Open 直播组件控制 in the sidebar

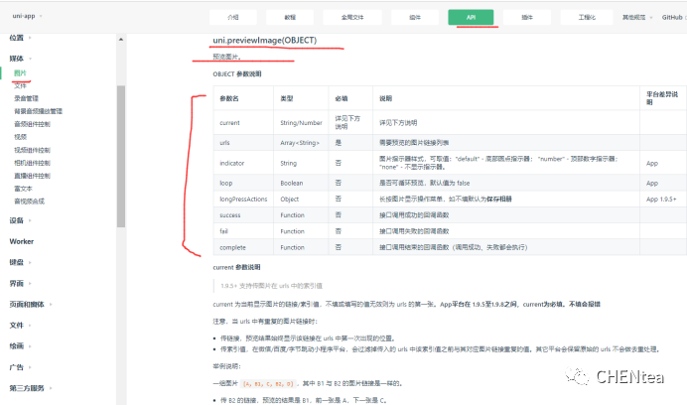(x=32, y=176)
